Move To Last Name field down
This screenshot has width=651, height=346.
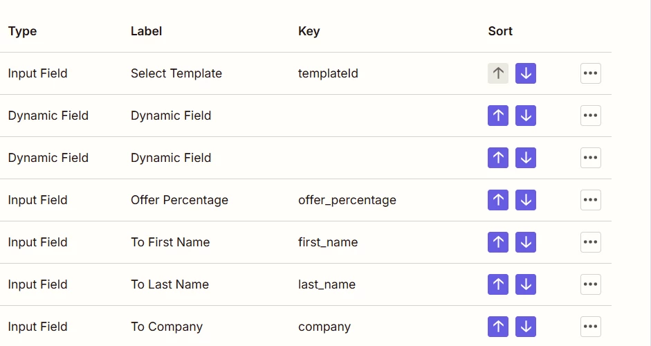(x=526, y=284)
